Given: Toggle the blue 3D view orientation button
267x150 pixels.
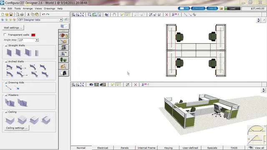Looking at the screenshot, I should point(263,90).
